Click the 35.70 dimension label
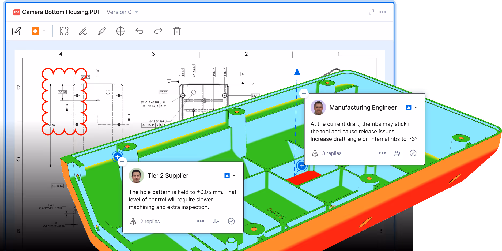This screenshot has width=502, height=251. coord(255,96)
